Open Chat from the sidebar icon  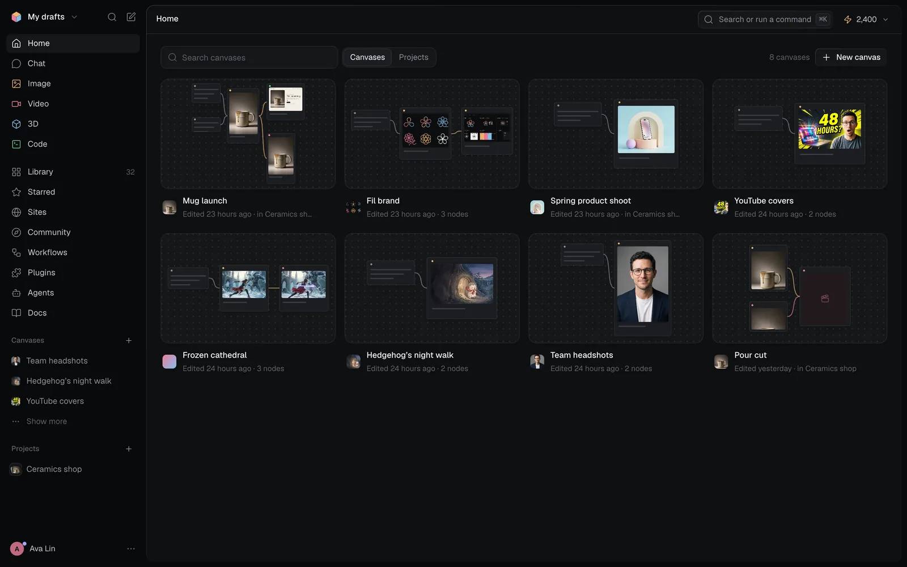pyautogui.click(x=16, y=64)
